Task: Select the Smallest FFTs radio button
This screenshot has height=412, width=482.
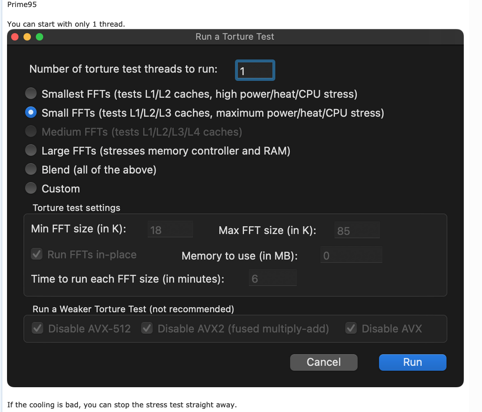Action: point(31,94)
